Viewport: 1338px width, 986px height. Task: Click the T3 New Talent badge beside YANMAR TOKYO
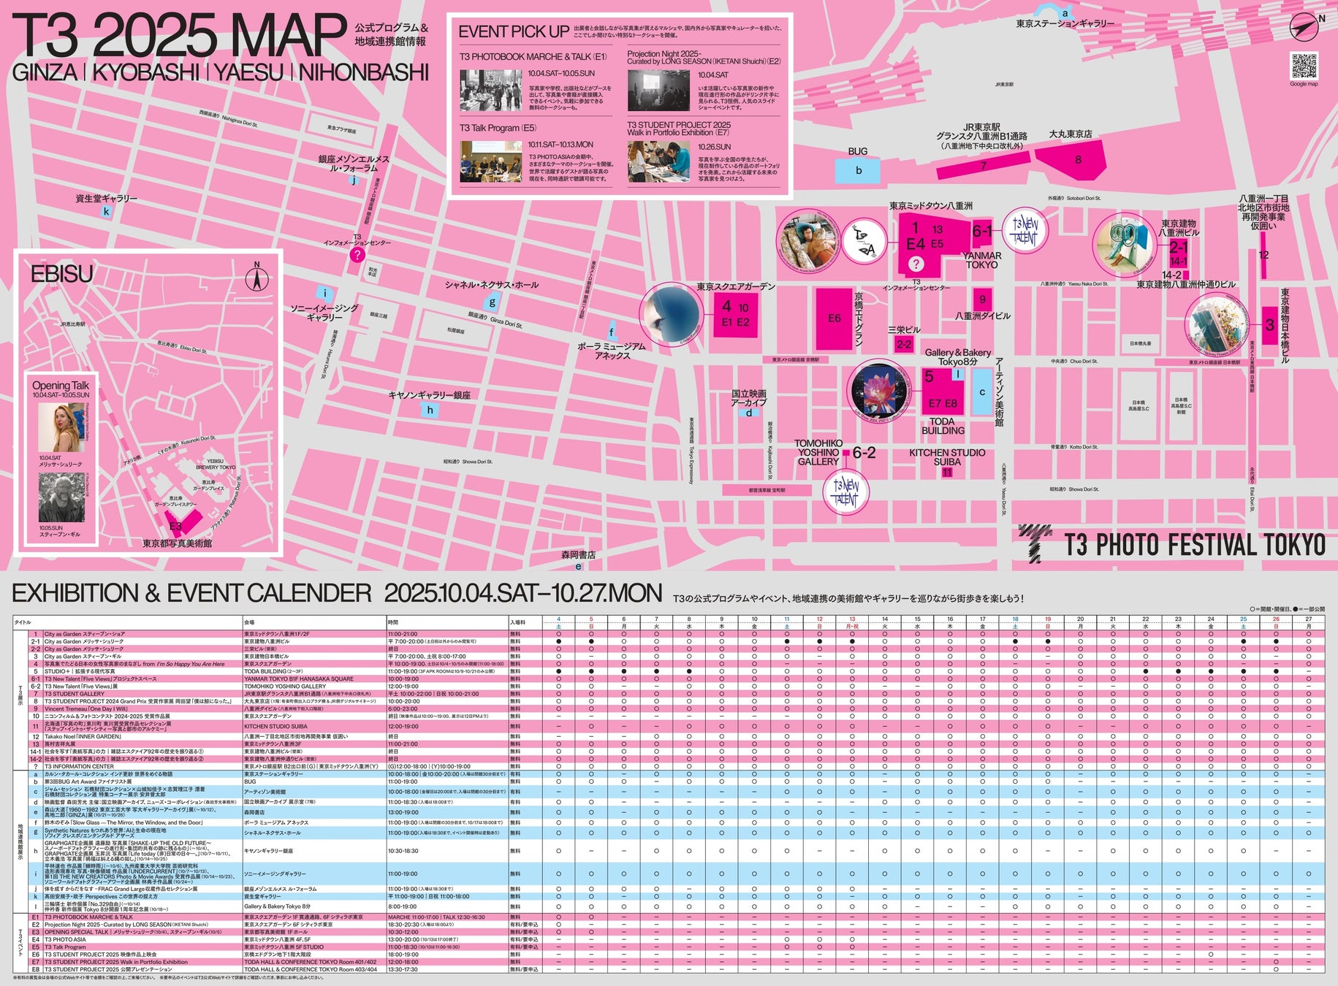(x=1025, y=230)
